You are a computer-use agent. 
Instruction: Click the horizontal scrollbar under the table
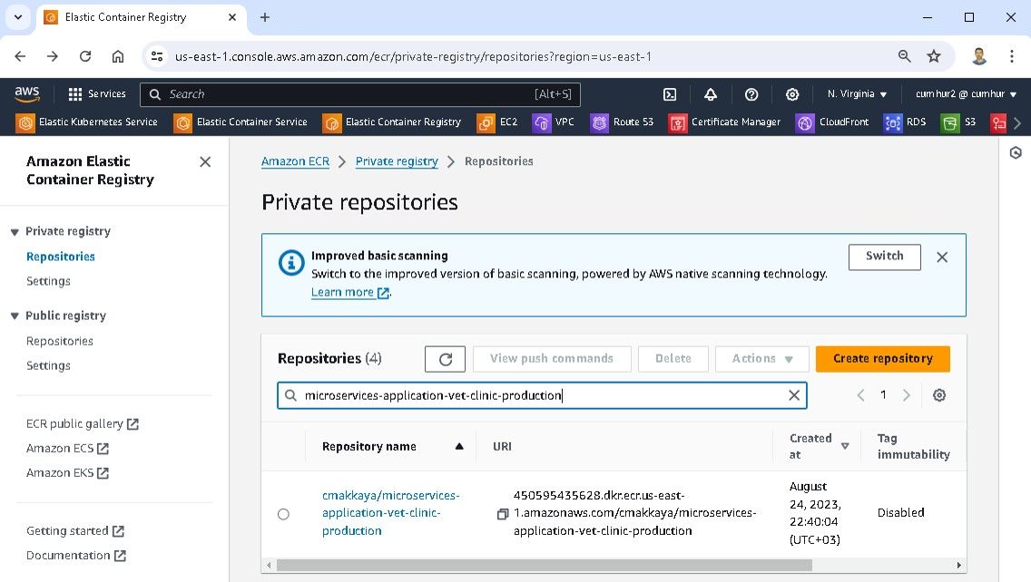[545, 565]
